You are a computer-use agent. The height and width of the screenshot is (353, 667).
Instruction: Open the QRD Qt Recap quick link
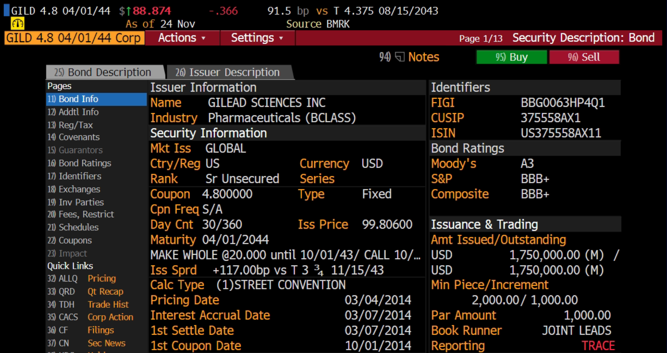[85, 291]
